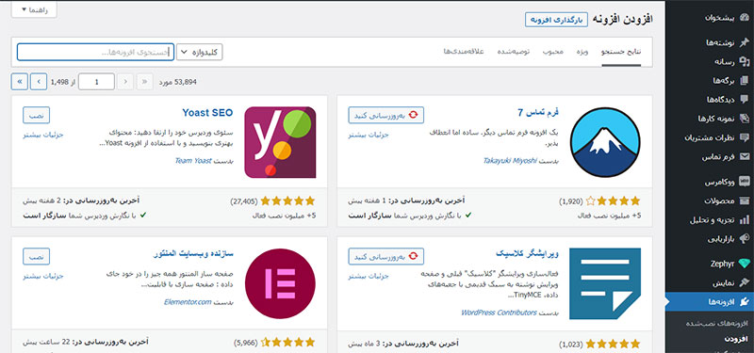Click the بارگذاری افزونه upload button

[x=556, y=20]
